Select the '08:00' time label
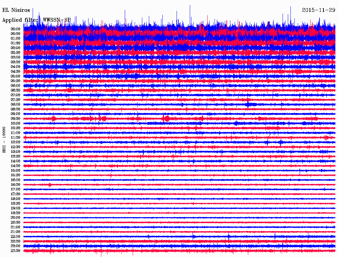 tap(16, 104)
